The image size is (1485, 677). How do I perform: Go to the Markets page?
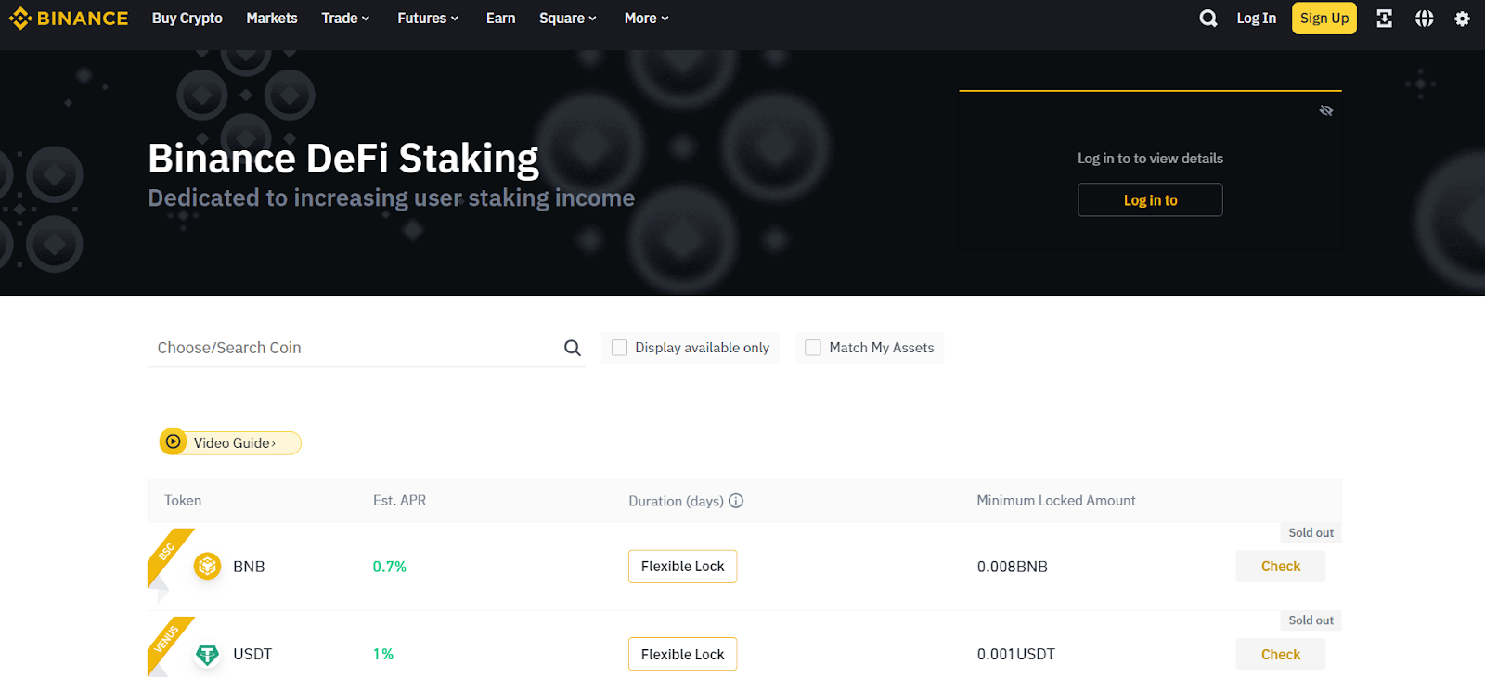click(272, 19)
